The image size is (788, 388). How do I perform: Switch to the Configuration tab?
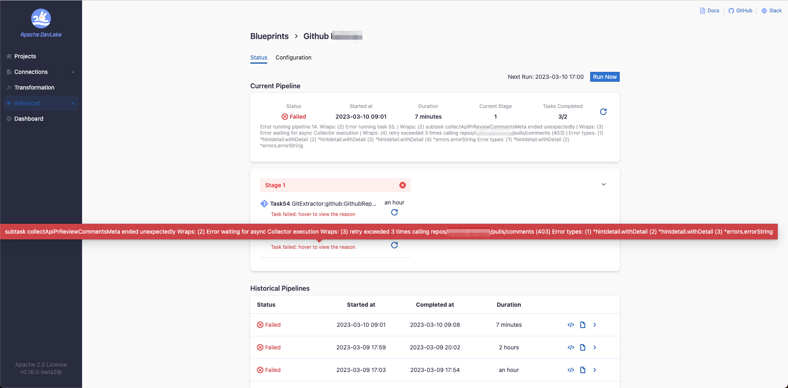(293, 57)
